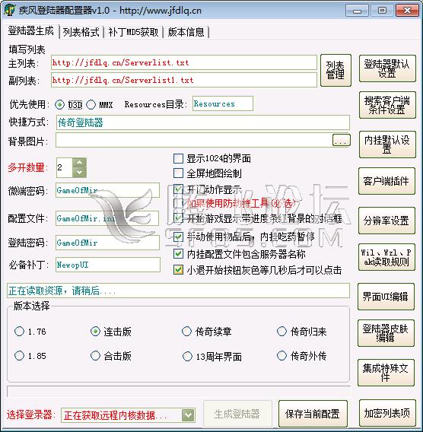Browse for background image with ... button
This screenshot has width=423, height=432.
341,140
